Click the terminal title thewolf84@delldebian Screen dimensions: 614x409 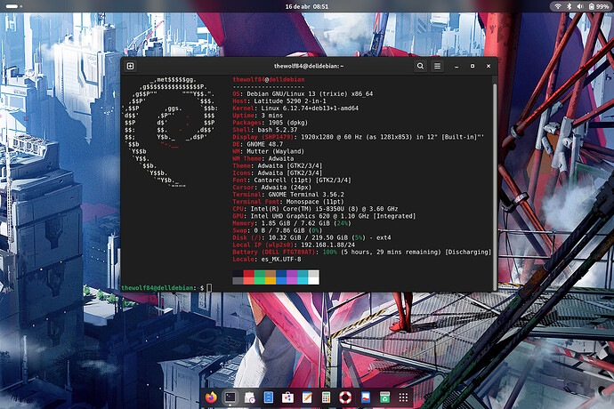pos(309,66)
